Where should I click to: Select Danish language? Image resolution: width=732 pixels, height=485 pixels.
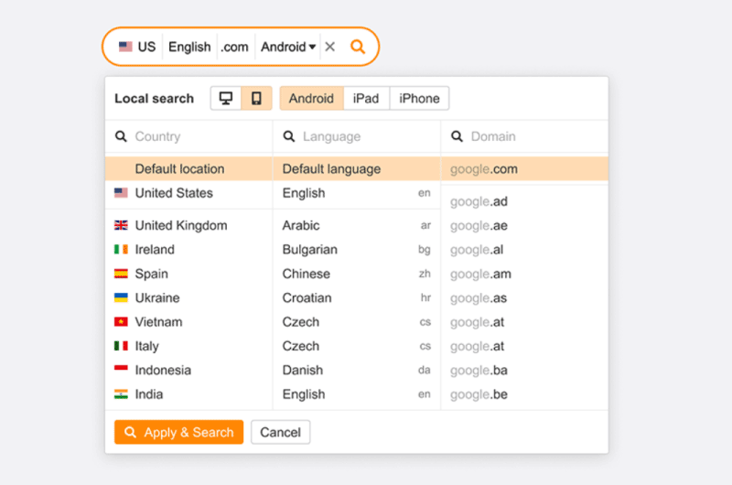click(x=357, y=371)
